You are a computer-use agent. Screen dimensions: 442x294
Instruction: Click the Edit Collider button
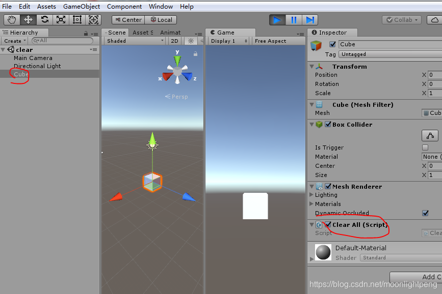[x=430, y=136]
